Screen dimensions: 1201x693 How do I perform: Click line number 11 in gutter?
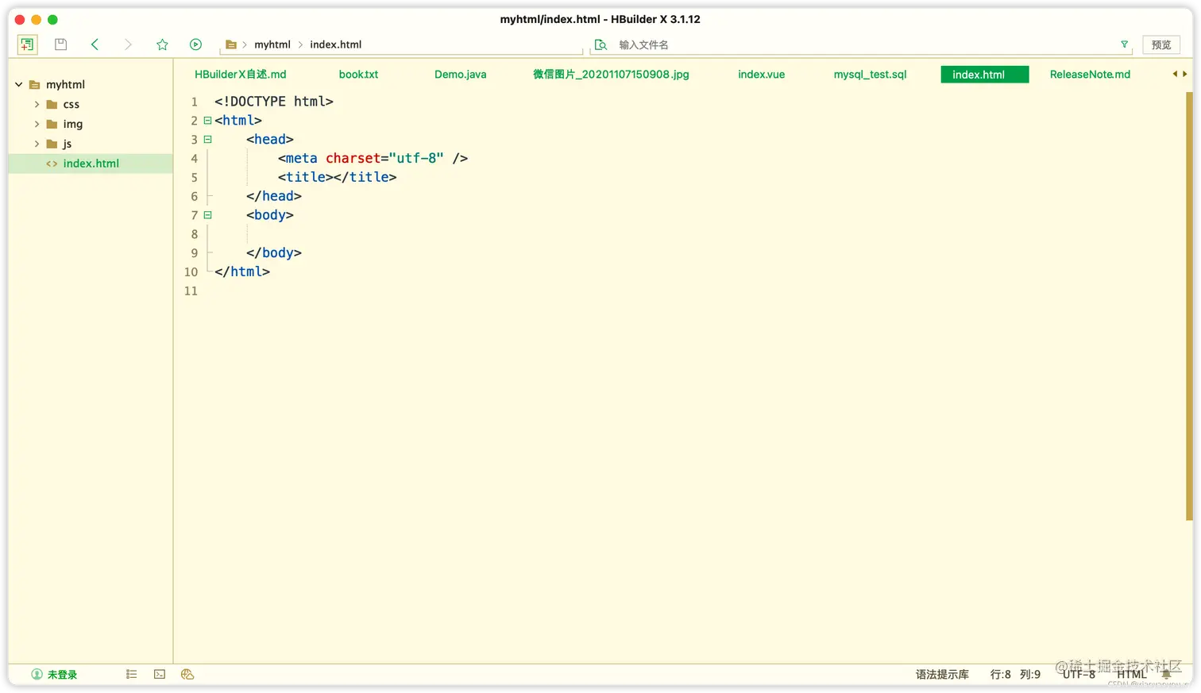point(191,291)
